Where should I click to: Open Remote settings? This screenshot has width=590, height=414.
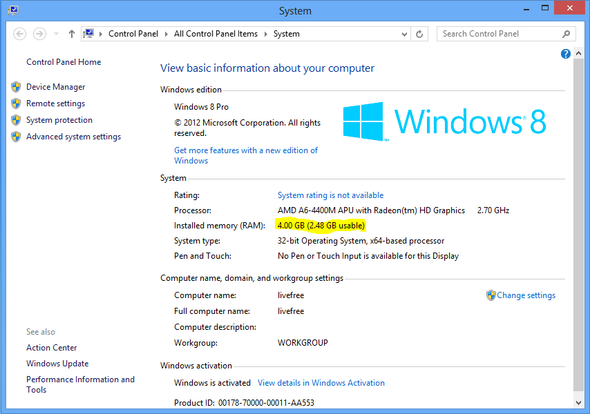pyautogui.click(x=56, y=103)
